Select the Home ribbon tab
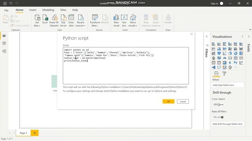 pos(19,10)
